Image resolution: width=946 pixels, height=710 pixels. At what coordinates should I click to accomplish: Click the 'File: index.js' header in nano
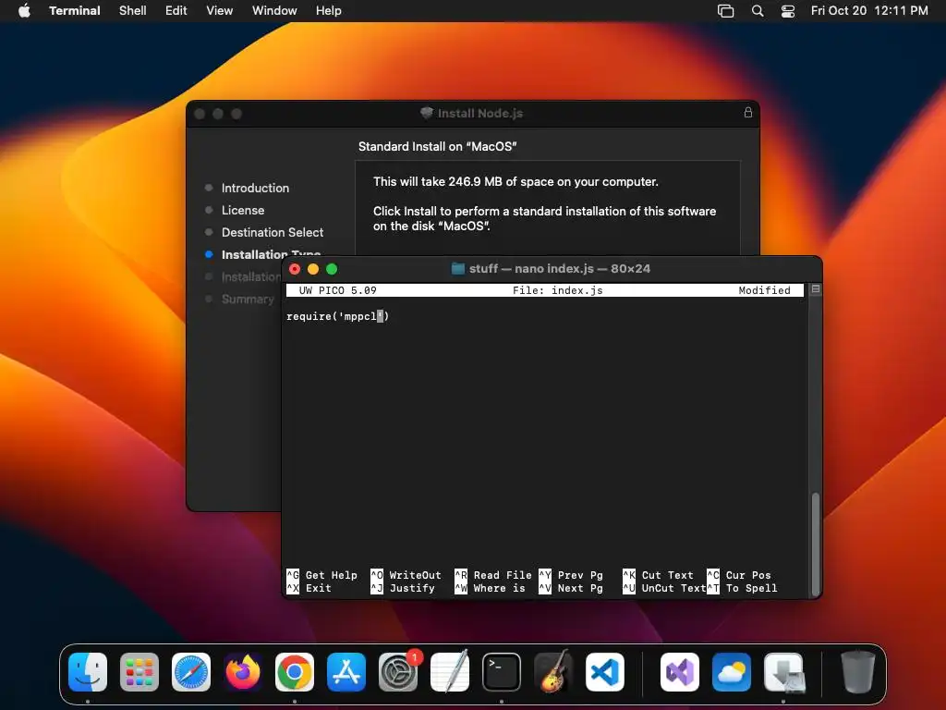(x=557, y=290)
